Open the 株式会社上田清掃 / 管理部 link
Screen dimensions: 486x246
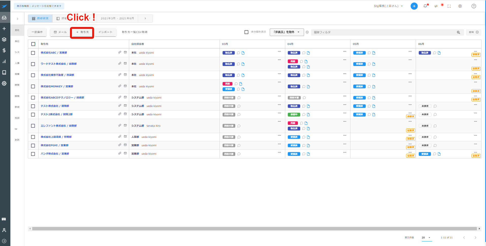(56, 137)
